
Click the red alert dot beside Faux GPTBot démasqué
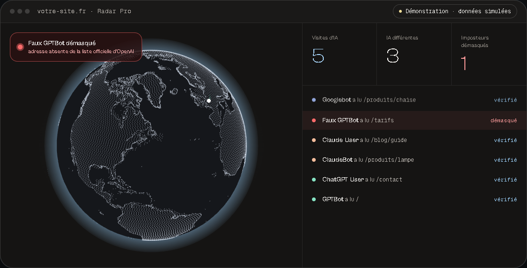point(20,47)
